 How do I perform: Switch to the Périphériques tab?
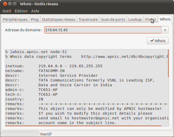pyautogui.click(x=15, y=19)
